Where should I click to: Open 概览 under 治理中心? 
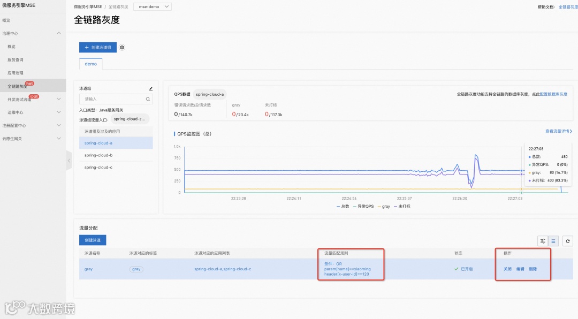click(x=12, y=47)
